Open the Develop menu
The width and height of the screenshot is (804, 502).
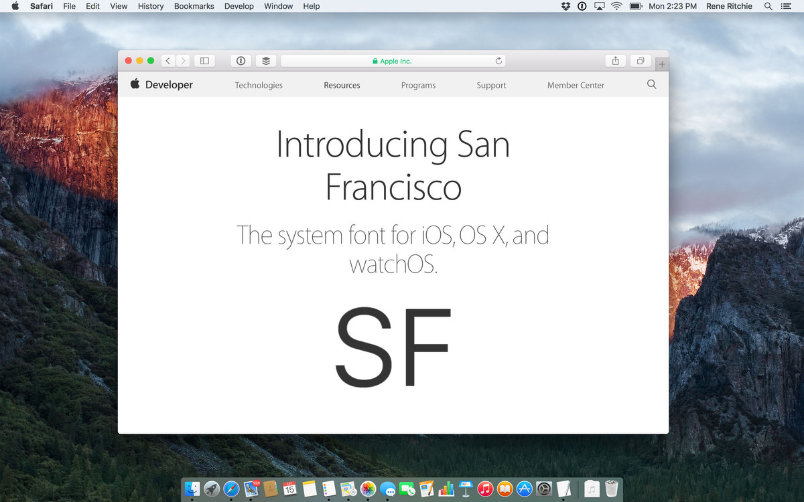coord(239,6)
